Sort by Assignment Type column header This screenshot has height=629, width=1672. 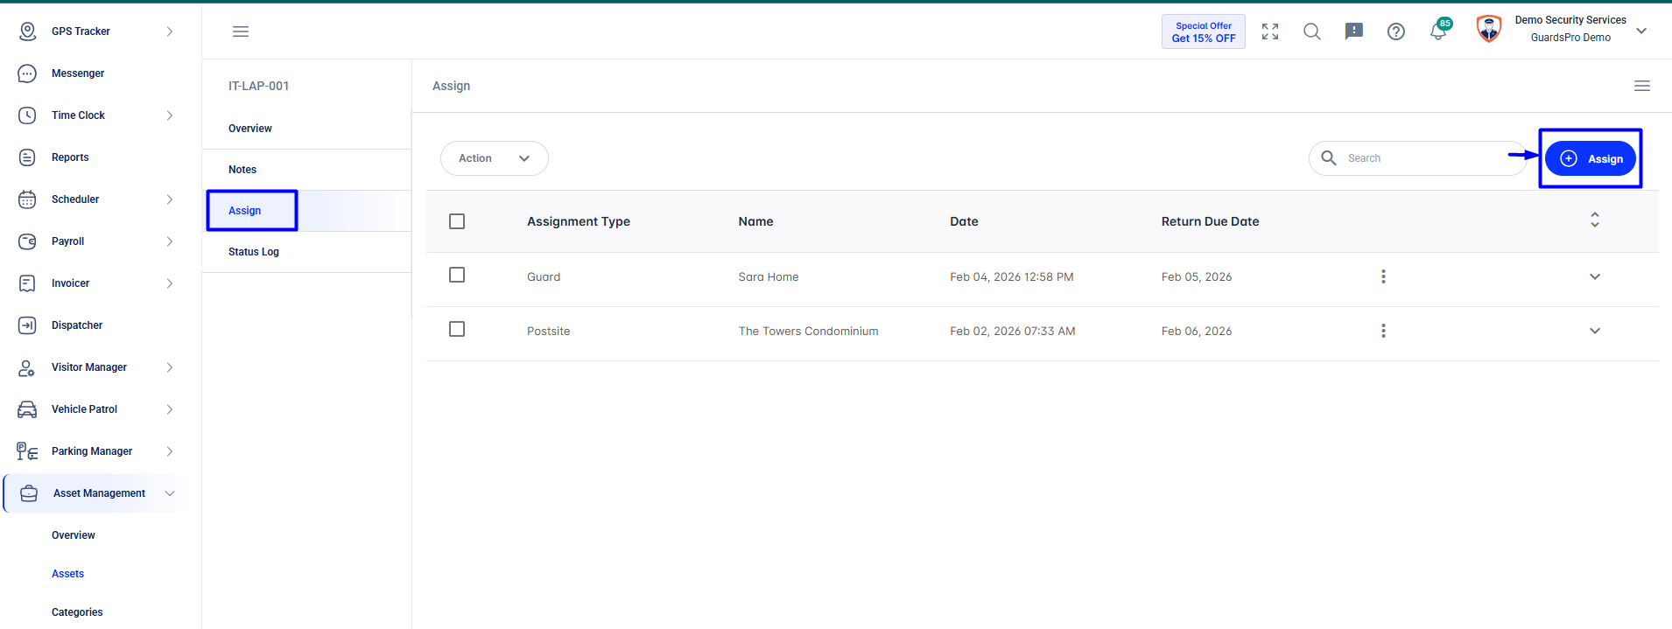(x=579, y=221)
